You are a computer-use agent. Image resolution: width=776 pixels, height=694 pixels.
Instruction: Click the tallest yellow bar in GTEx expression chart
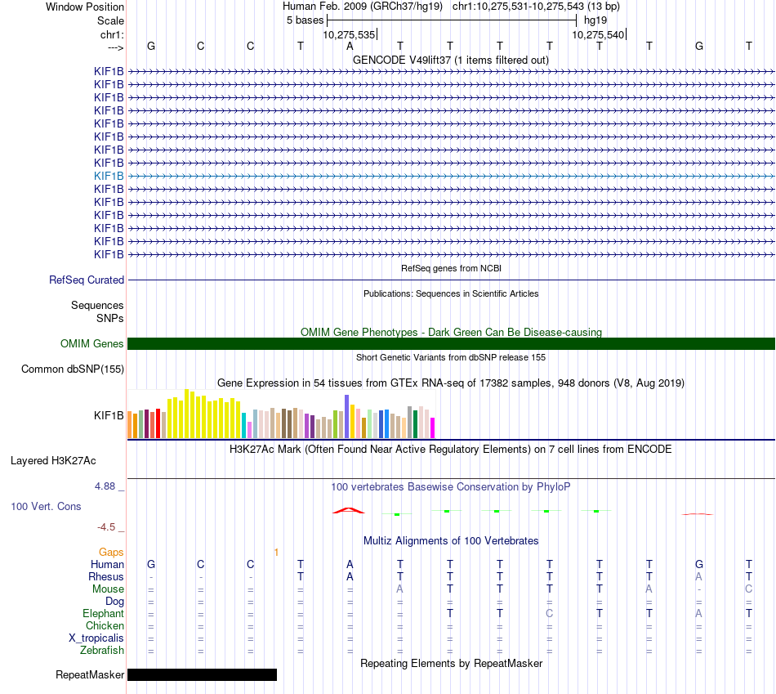coord(186,414)
